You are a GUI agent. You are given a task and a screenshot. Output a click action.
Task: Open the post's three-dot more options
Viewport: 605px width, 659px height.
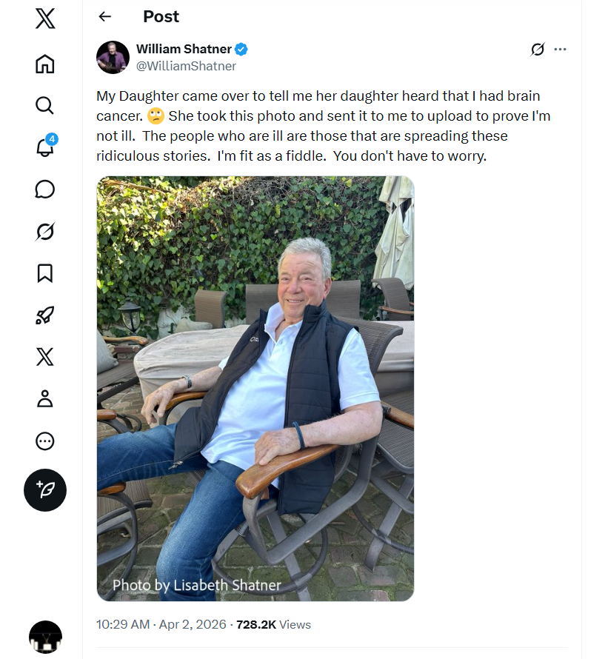click(561, 50)
